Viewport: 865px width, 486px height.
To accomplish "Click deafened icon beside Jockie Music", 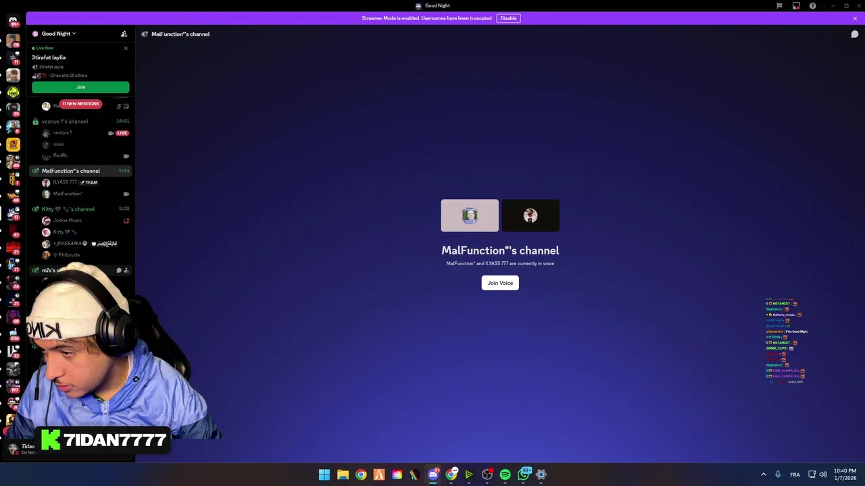I will tap(126, 221).
